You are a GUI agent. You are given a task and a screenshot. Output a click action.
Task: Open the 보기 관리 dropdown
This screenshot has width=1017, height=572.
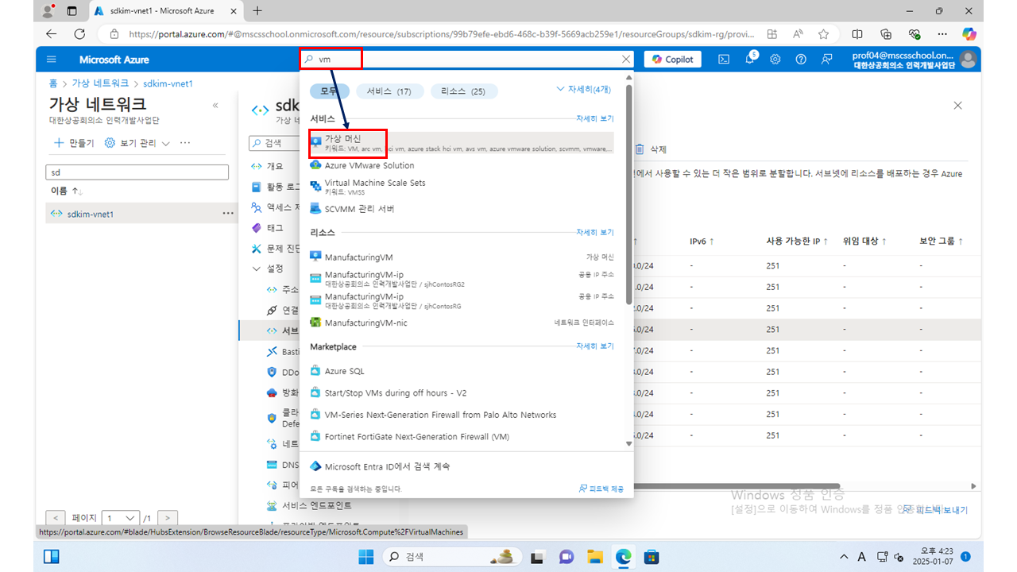pyautogui.click(x=137, y=143)
